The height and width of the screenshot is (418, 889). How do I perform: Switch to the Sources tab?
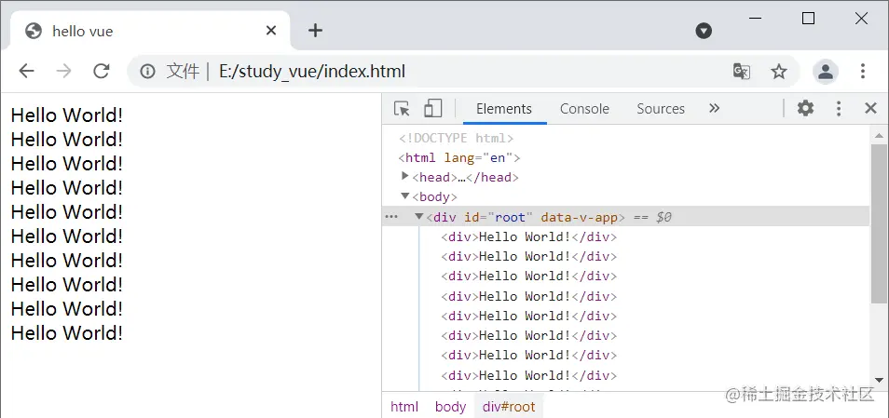coord(661,109)
